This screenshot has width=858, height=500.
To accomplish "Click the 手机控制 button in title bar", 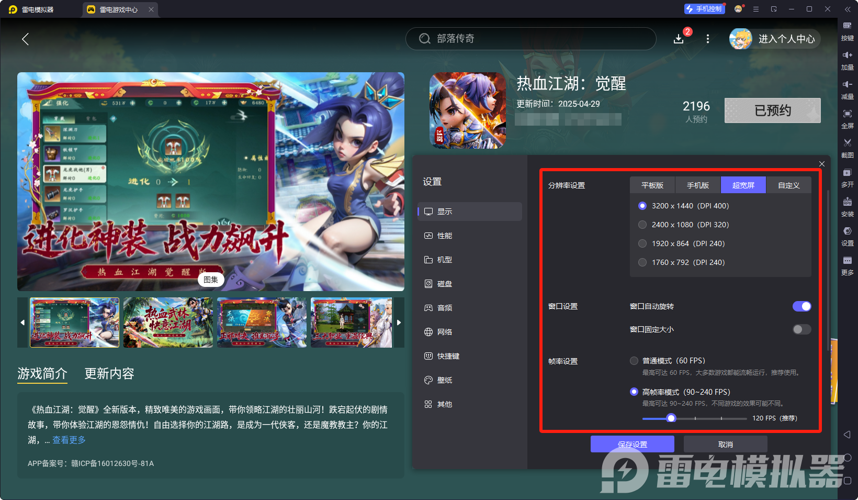I will [x=704, y=9].
